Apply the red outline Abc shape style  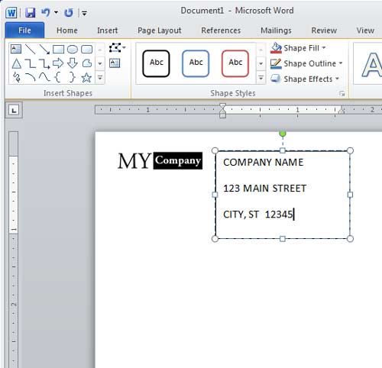(235, 63)
